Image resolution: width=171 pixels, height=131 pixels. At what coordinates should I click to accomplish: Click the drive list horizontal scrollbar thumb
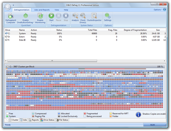click(52, 61)
